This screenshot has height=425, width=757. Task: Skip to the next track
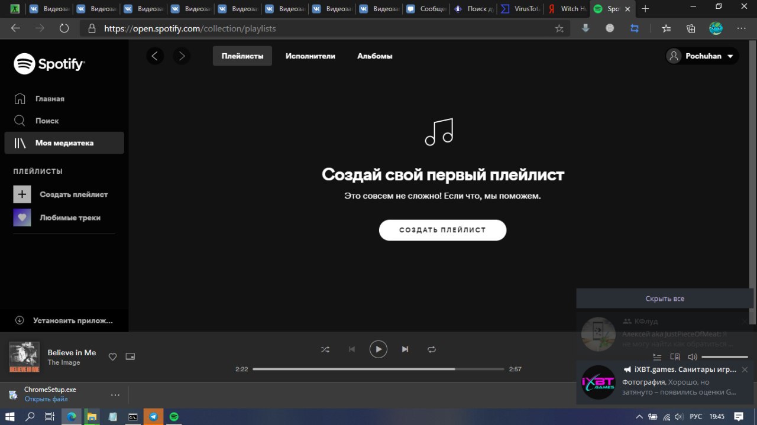405,349
